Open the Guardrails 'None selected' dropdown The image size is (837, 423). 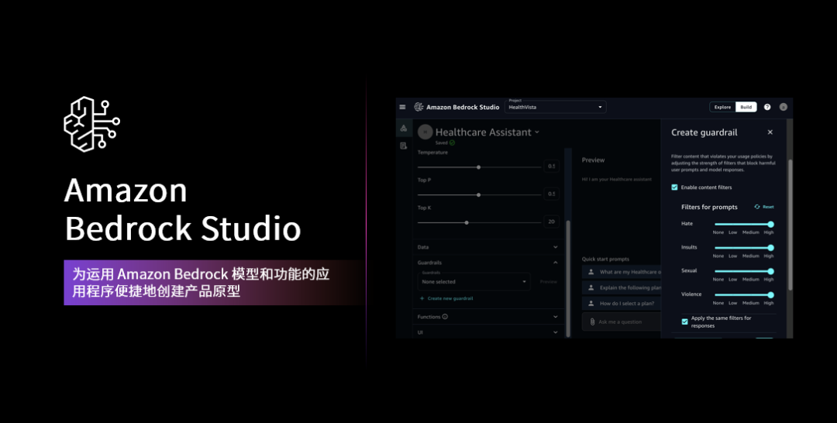click(x=474, y=282)
